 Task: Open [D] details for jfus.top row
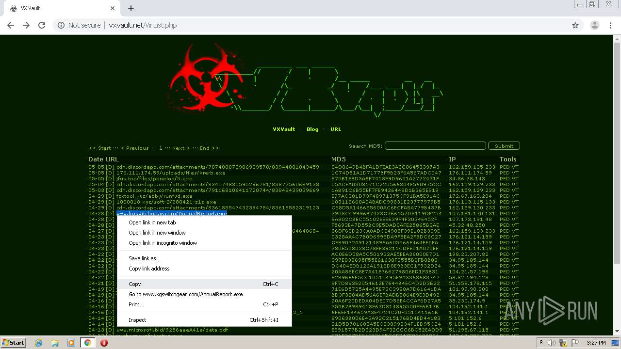[111, 178]
